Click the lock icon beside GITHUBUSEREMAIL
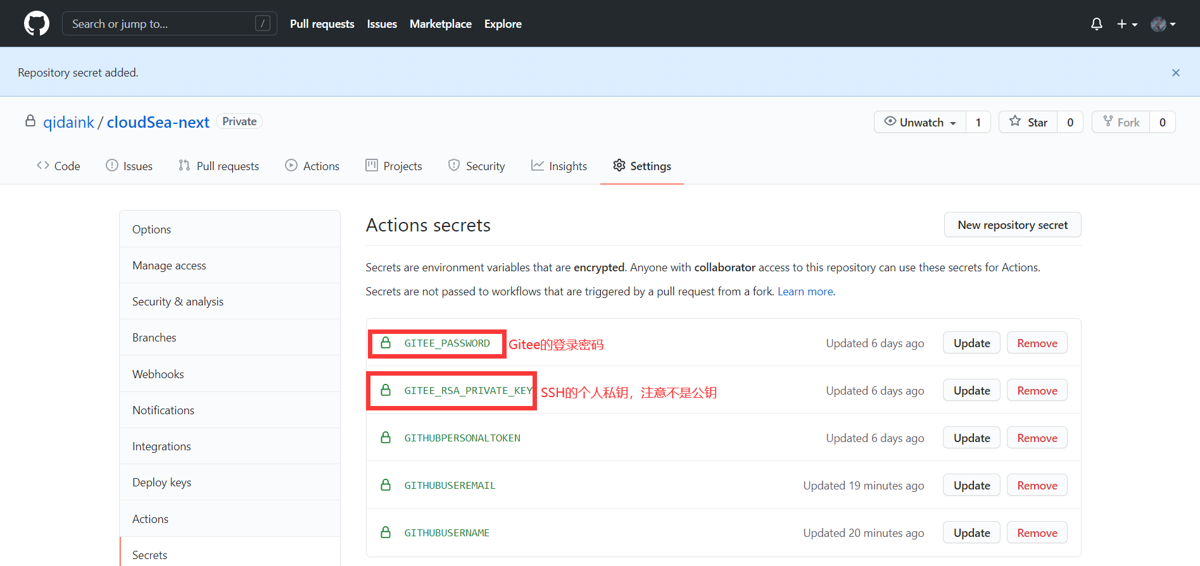1200x566 pixels. [385, 485]
